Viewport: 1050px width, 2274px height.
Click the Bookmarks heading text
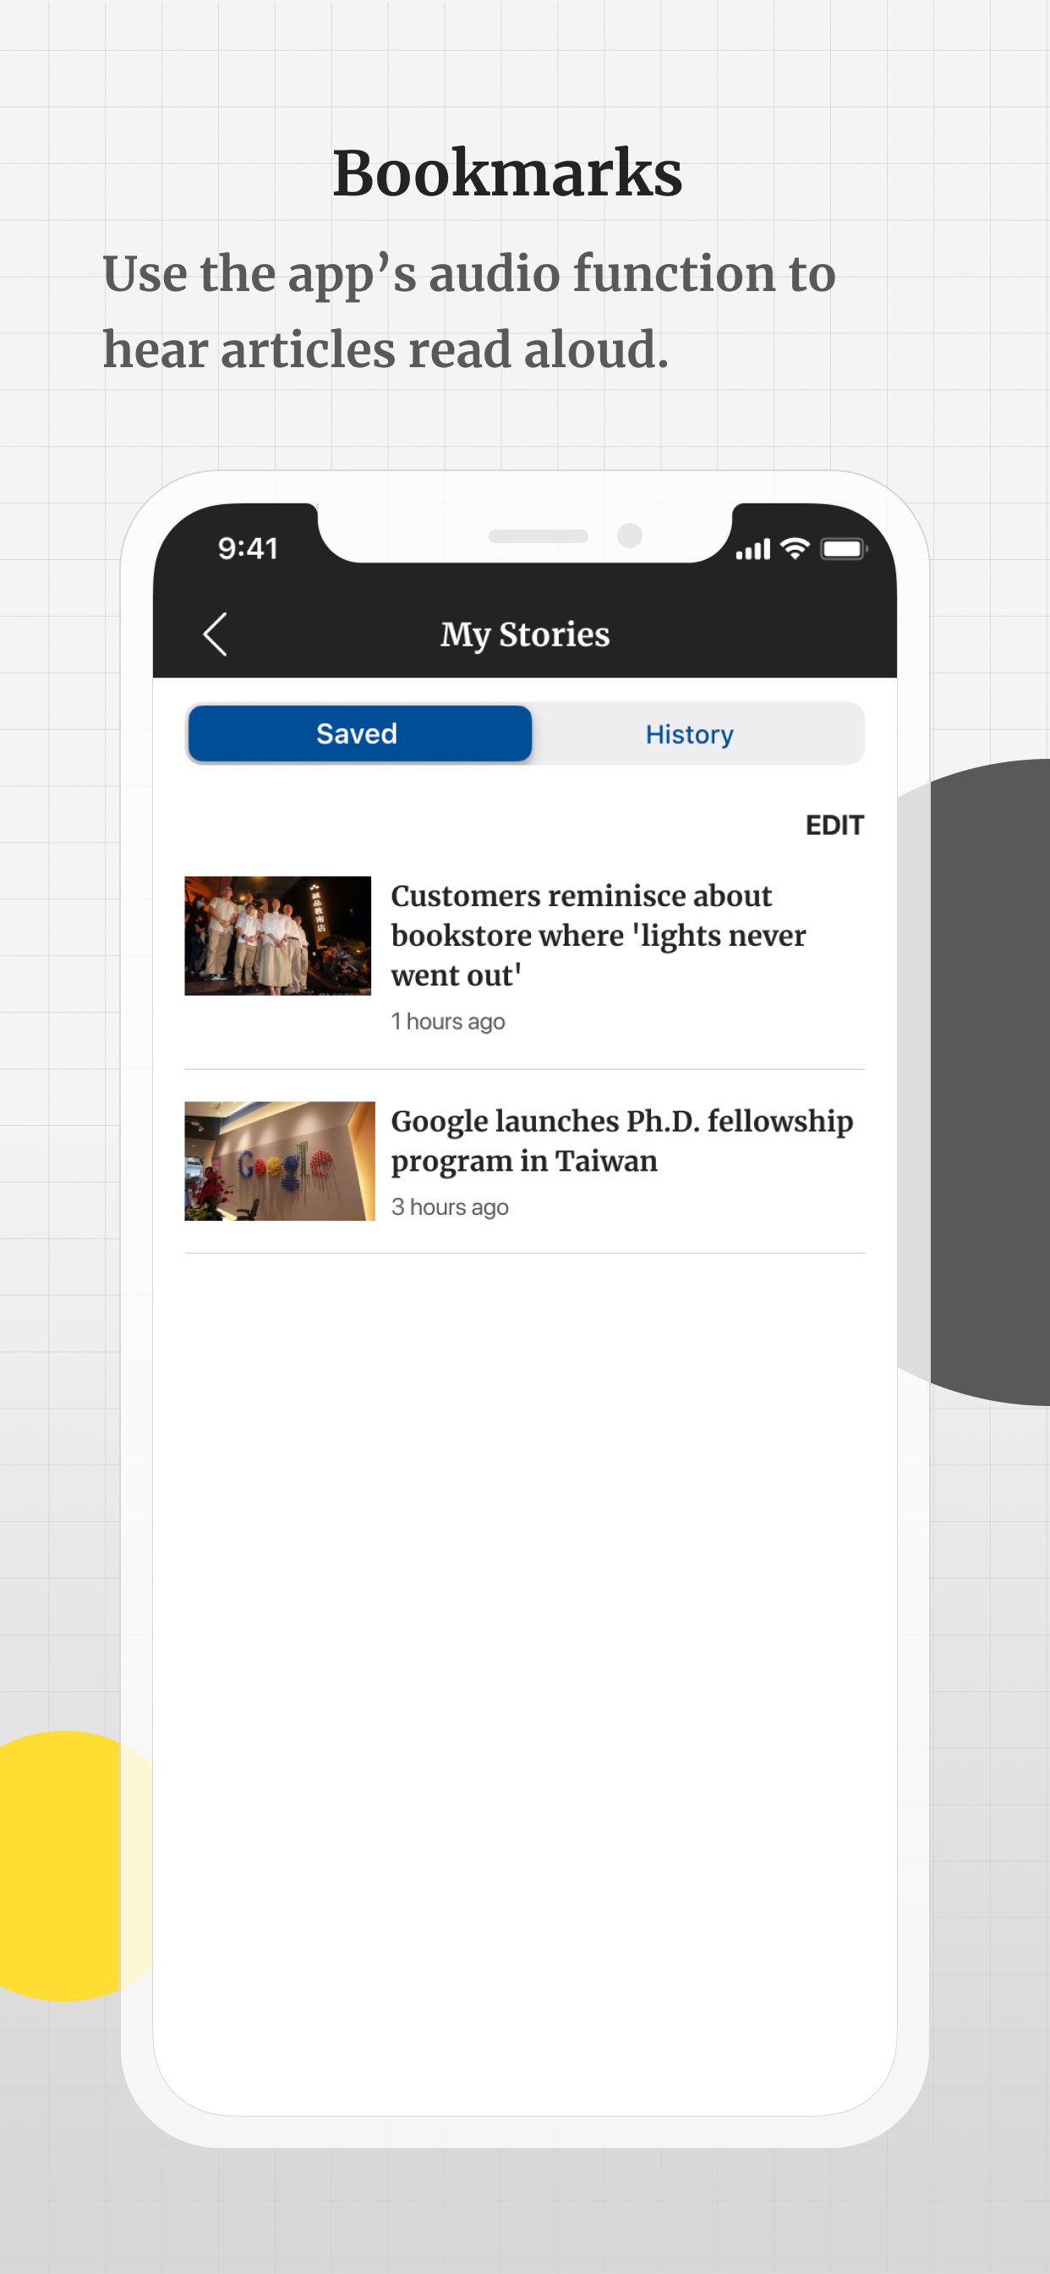click(507, 172)
